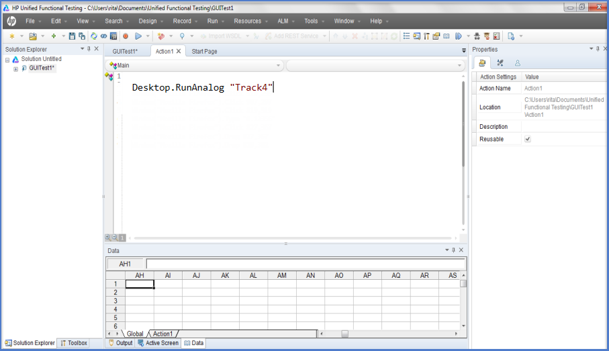Open the ALM menu
This screenshot has width=609, height=351.
[283, 21]
